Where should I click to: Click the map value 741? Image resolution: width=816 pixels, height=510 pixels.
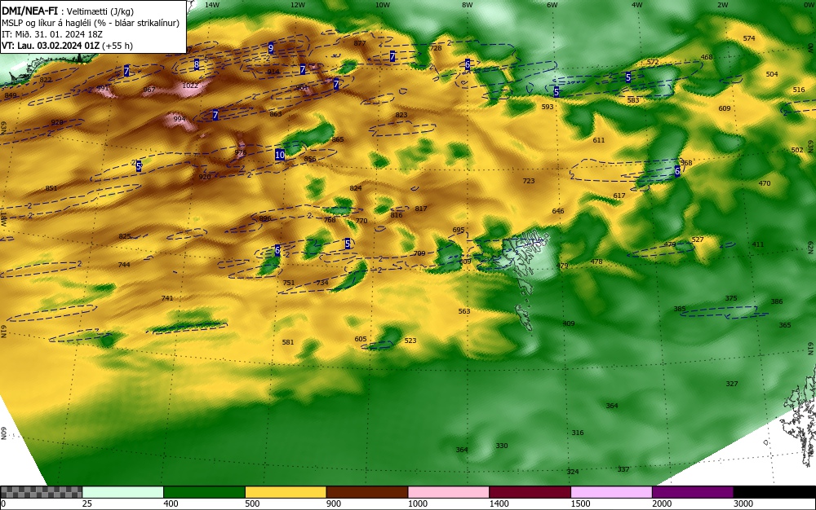[x=167, y=297]
